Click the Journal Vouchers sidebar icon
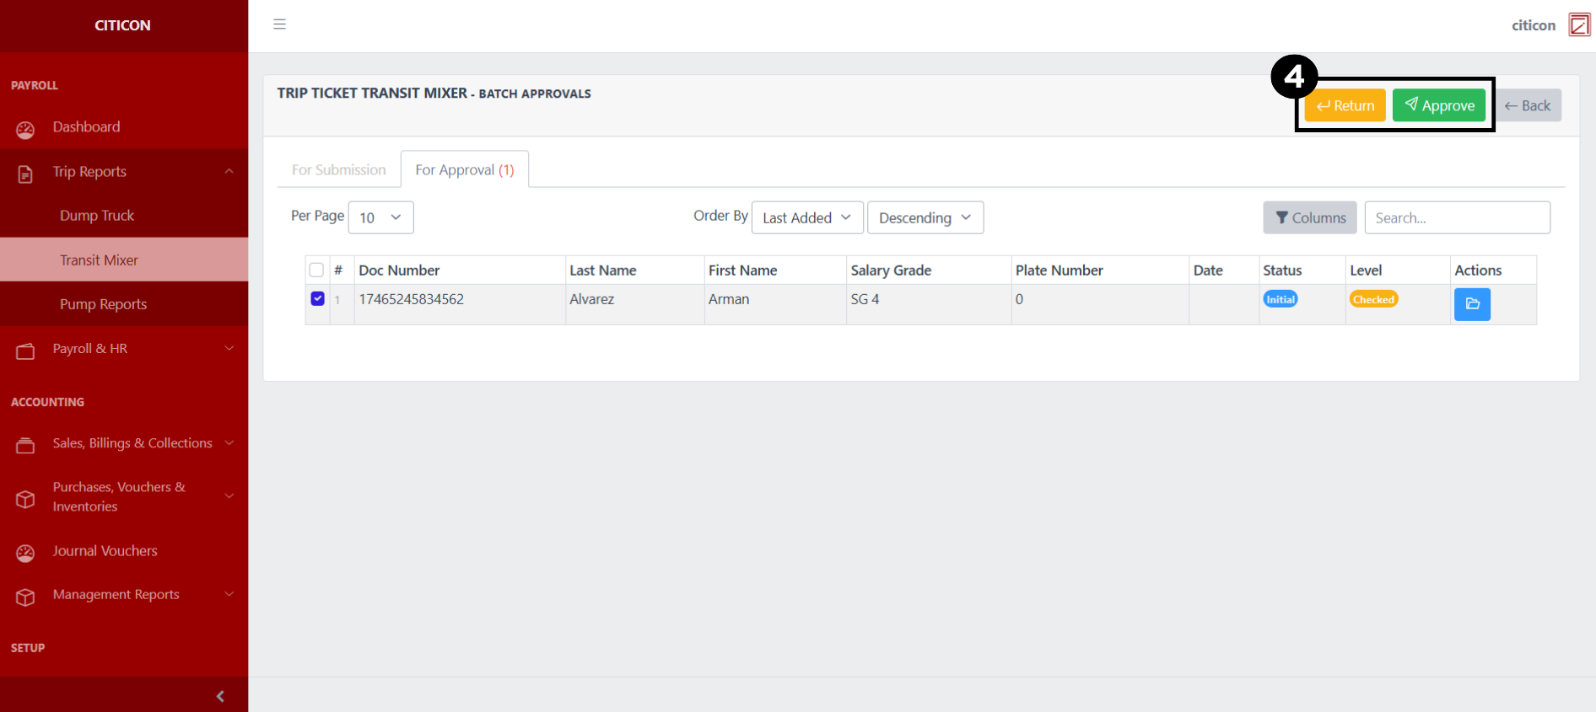 click(25, 553)
